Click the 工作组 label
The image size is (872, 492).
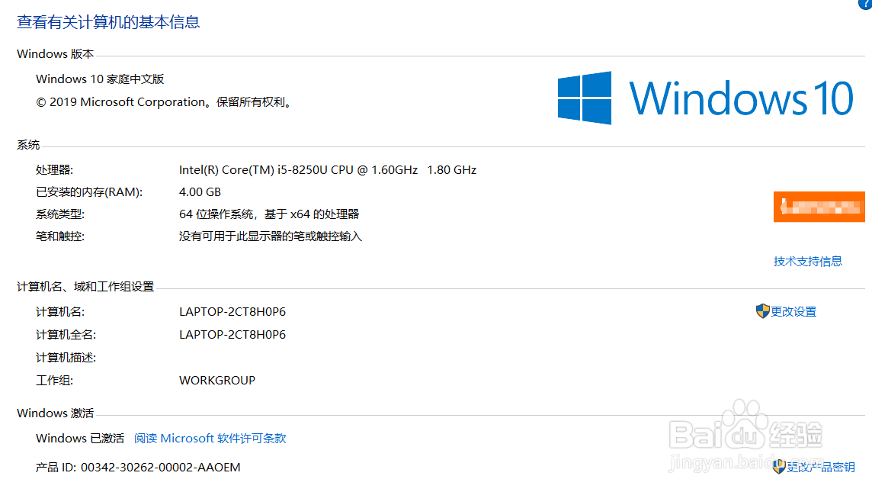(x=55, y=380)
